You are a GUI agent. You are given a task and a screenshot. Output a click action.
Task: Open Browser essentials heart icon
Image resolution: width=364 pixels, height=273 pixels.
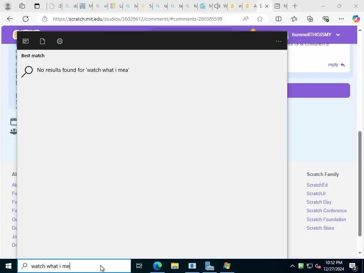tap(326, 19)
